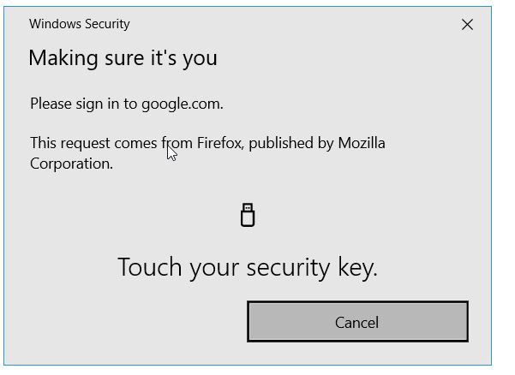Click the word 'Corporation.' on the second line

click(x=71, y=164)
